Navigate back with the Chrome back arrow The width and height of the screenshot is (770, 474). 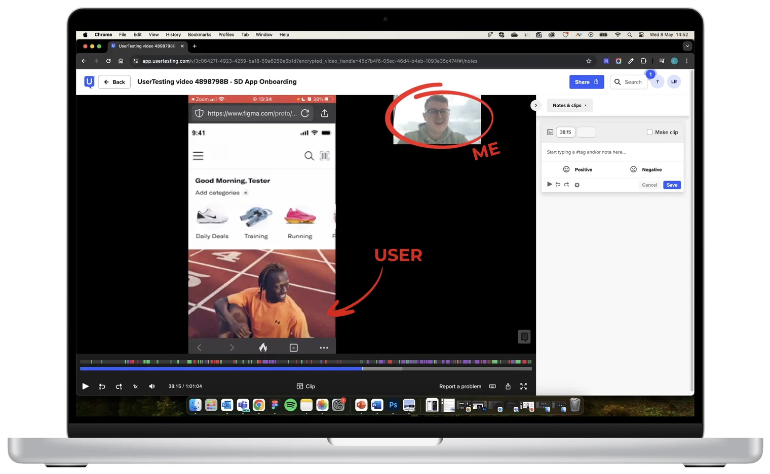(x=84, y=61)
